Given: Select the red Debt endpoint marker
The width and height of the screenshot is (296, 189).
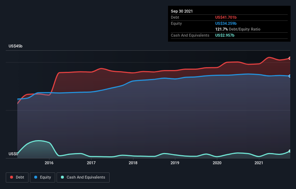Looking at the screenshot, I should click(x=290, y=58).
